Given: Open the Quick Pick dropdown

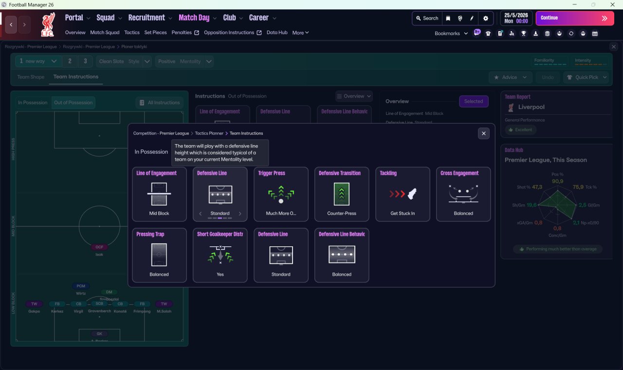Looking at the screenshot, I should 586,77.
